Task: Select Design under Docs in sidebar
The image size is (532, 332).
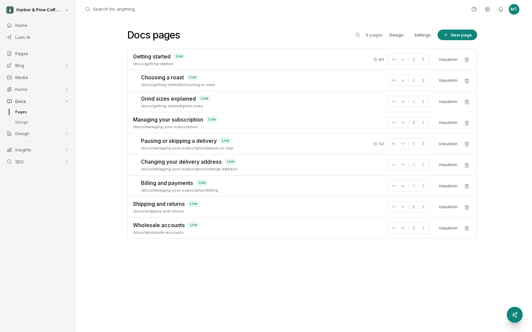Action: (22, 122)
